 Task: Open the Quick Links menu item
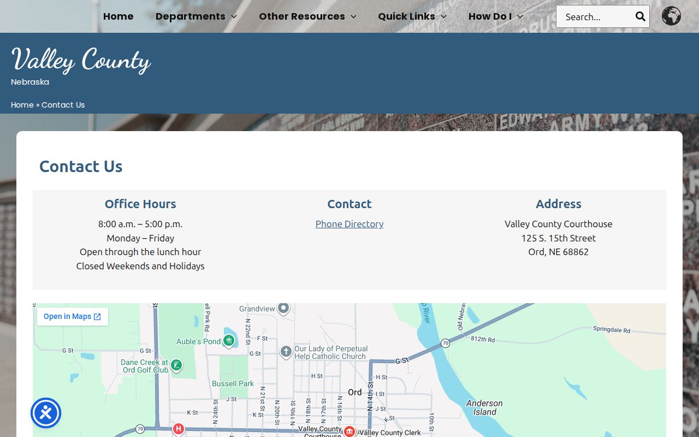(406, 16)
